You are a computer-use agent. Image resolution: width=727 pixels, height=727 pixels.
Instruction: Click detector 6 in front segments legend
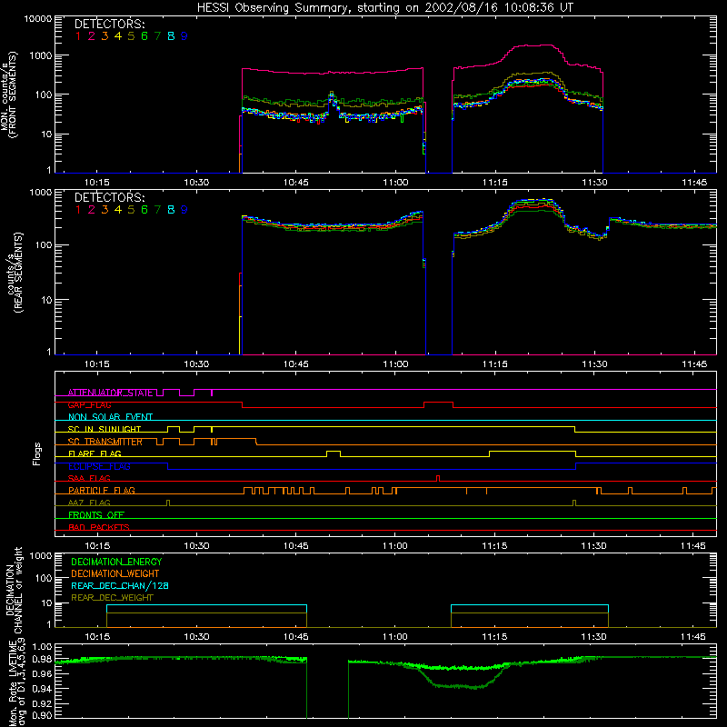click(x=144, y=36)
